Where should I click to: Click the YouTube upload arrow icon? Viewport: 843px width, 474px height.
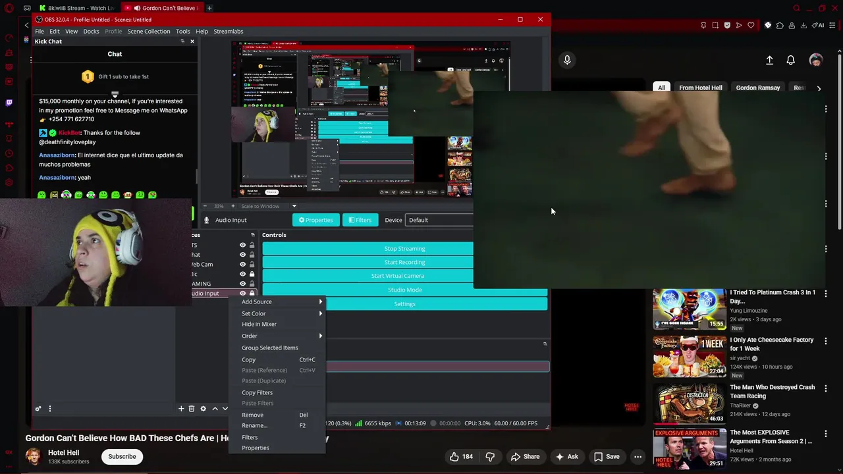tap(769, 60)
